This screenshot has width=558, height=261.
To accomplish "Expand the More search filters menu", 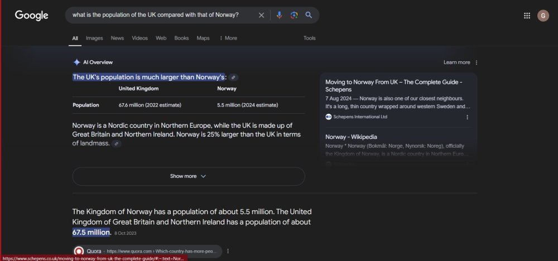I will tap(228, 38).
